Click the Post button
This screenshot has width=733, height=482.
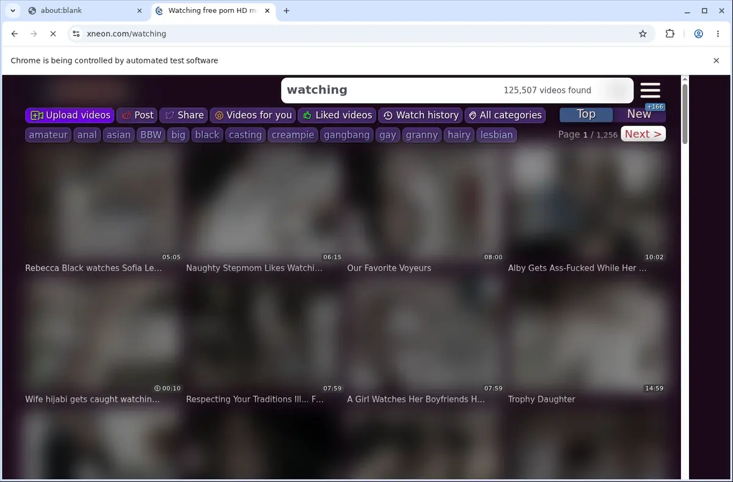pos(137,115)
